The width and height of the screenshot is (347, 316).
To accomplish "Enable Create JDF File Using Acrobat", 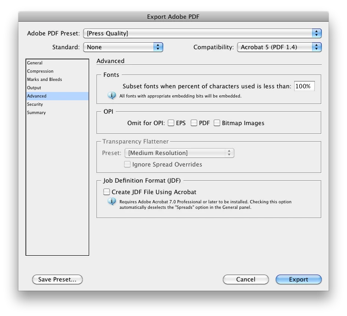I will click(107, 192).
